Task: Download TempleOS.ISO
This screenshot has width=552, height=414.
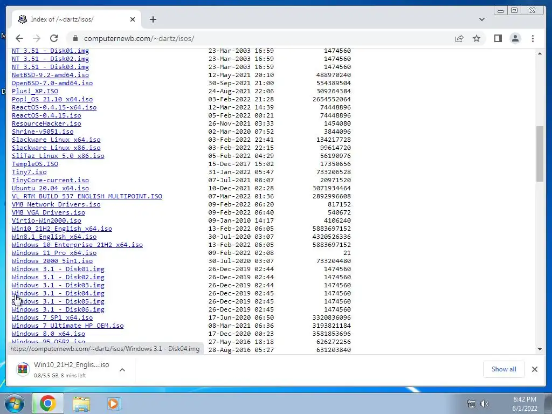Action: [35, 164]
